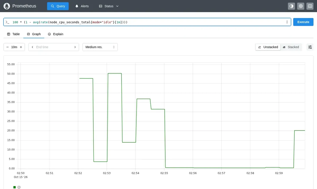Expand the Status menu

(109, 6)
